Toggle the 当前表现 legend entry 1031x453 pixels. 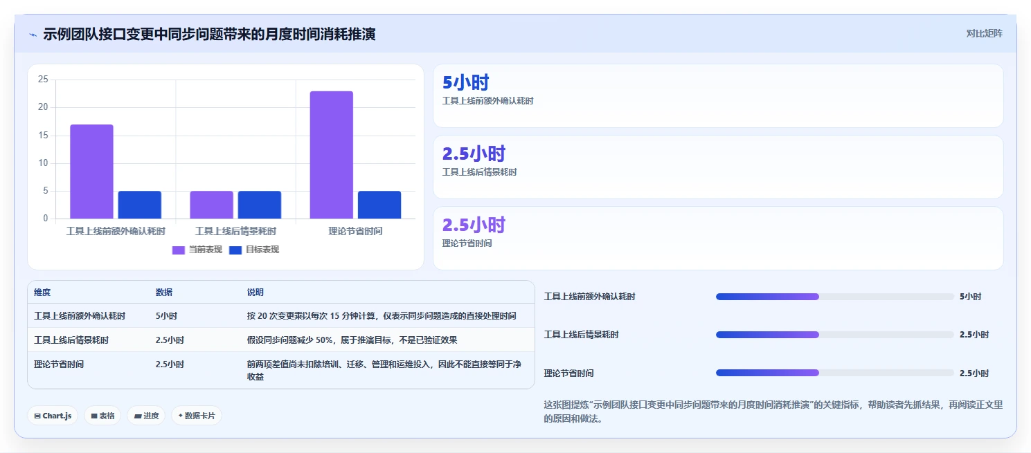(197, 250)
